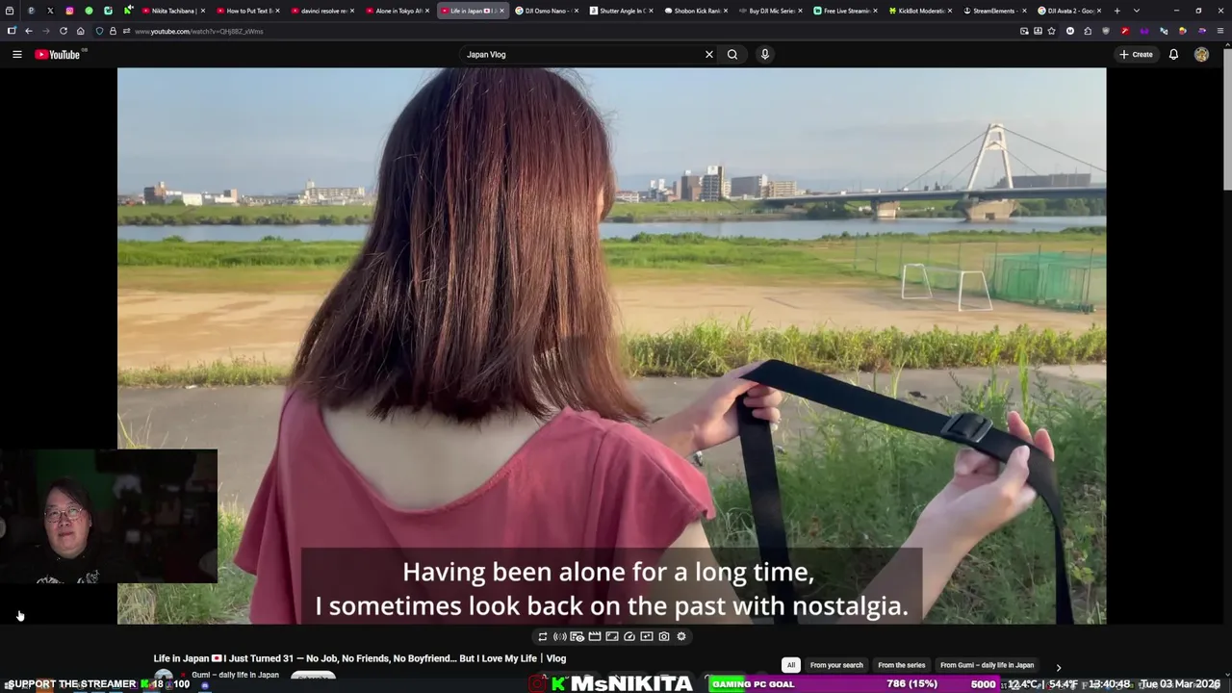Open the tracking protection shield icon
Screen dimensions: 1232x693
(x=99, y=31)
